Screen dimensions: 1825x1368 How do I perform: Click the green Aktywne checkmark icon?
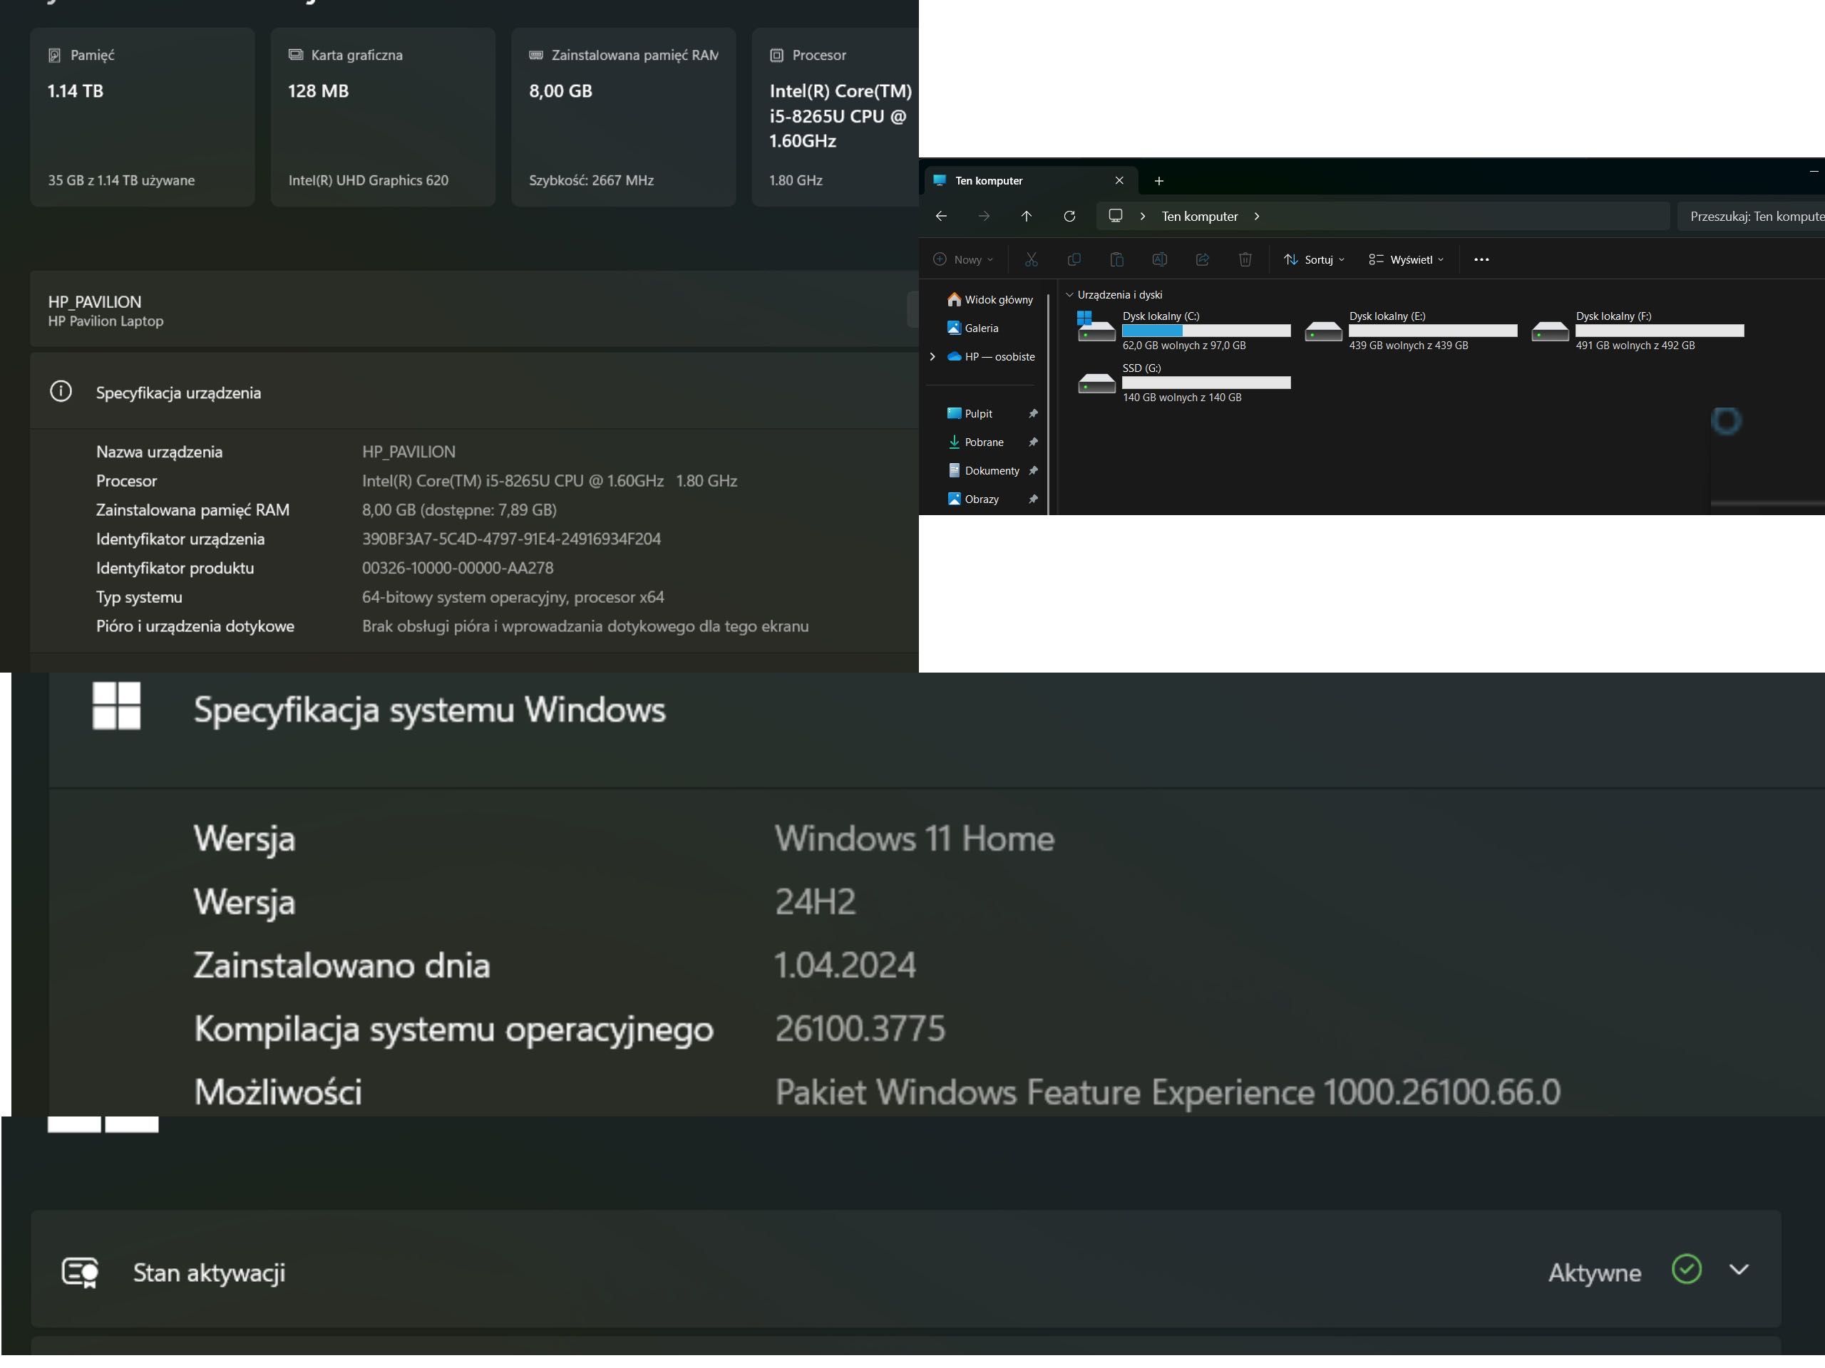click(x=1687, y=1269)
